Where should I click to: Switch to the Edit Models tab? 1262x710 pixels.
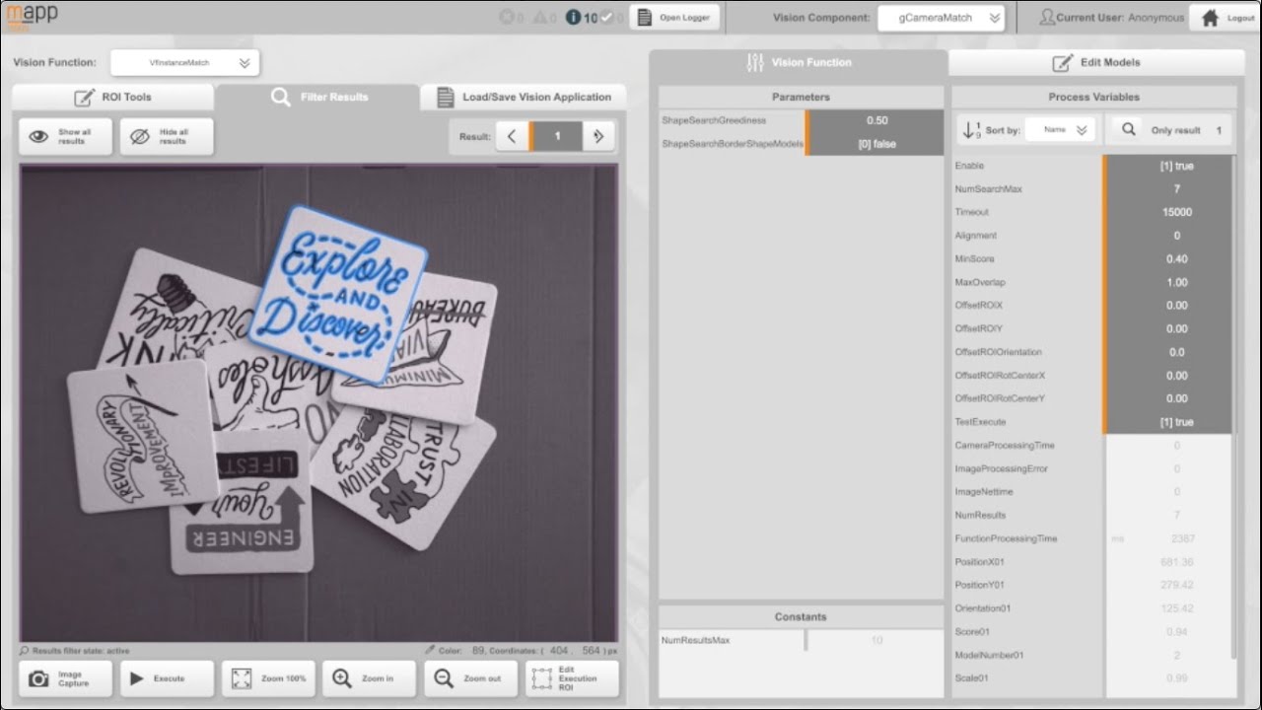click(x=1094, y=62)
